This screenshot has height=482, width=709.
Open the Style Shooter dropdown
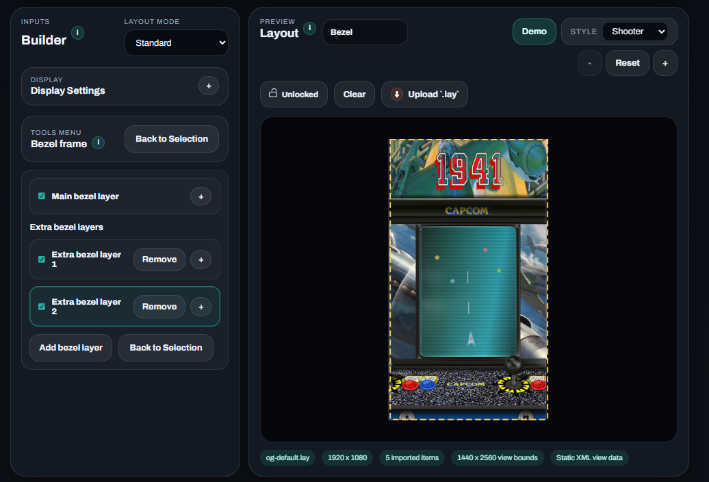click(635, 31)
